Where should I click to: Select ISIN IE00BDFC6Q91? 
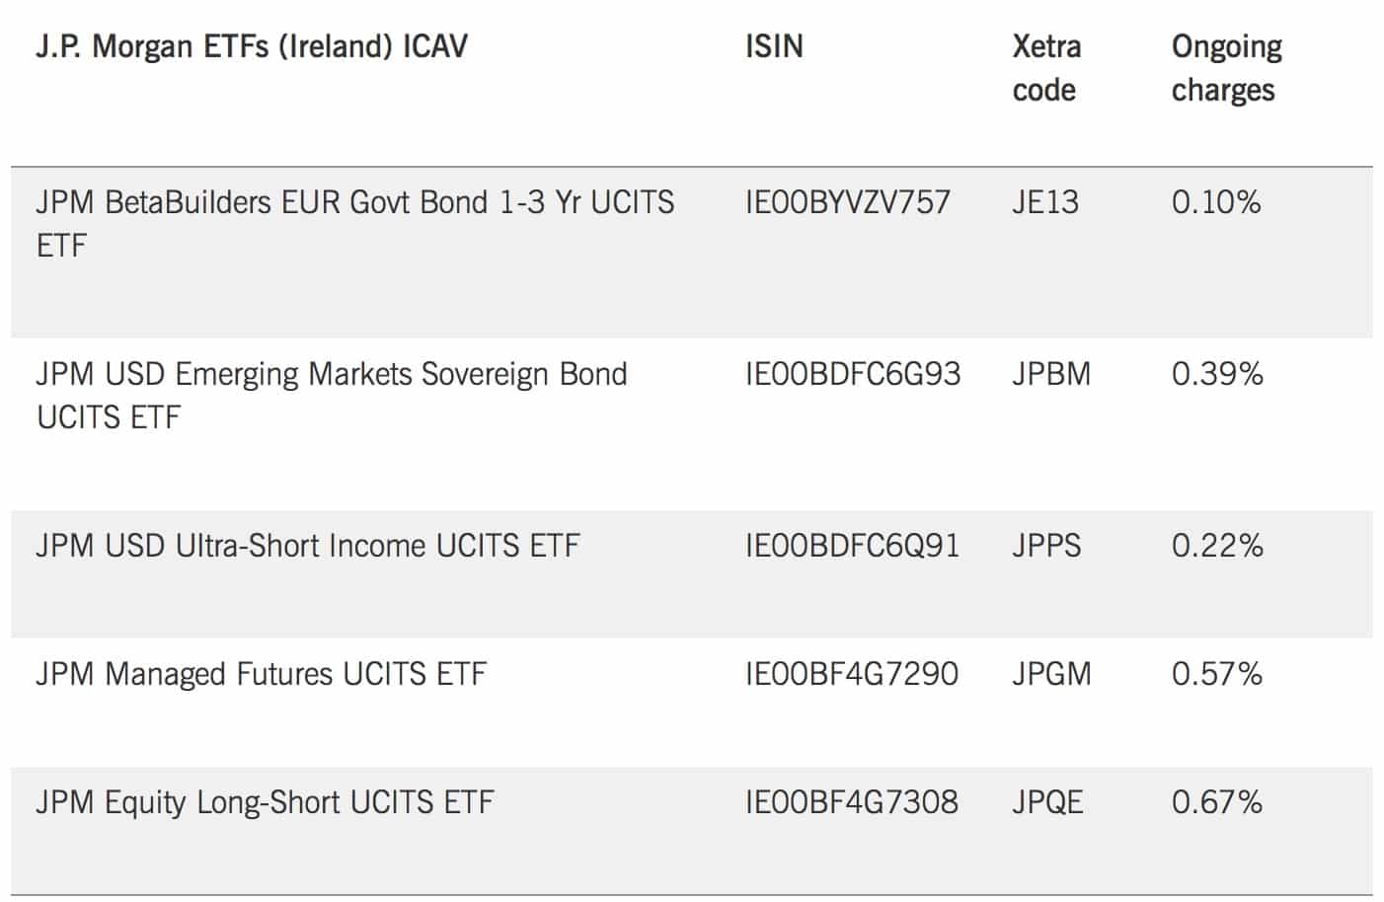[852, 546]
